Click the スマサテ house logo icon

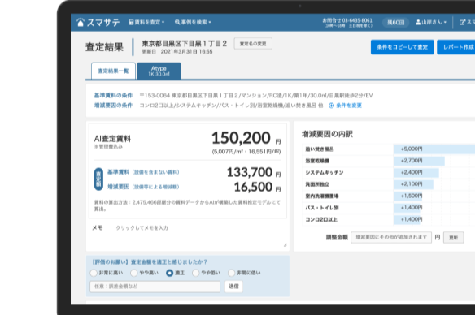click(x=81, y=22)
